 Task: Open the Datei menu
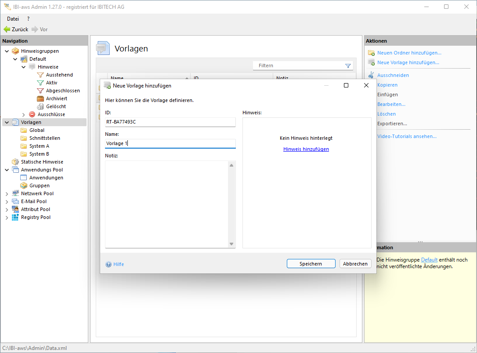click(13, 19)
